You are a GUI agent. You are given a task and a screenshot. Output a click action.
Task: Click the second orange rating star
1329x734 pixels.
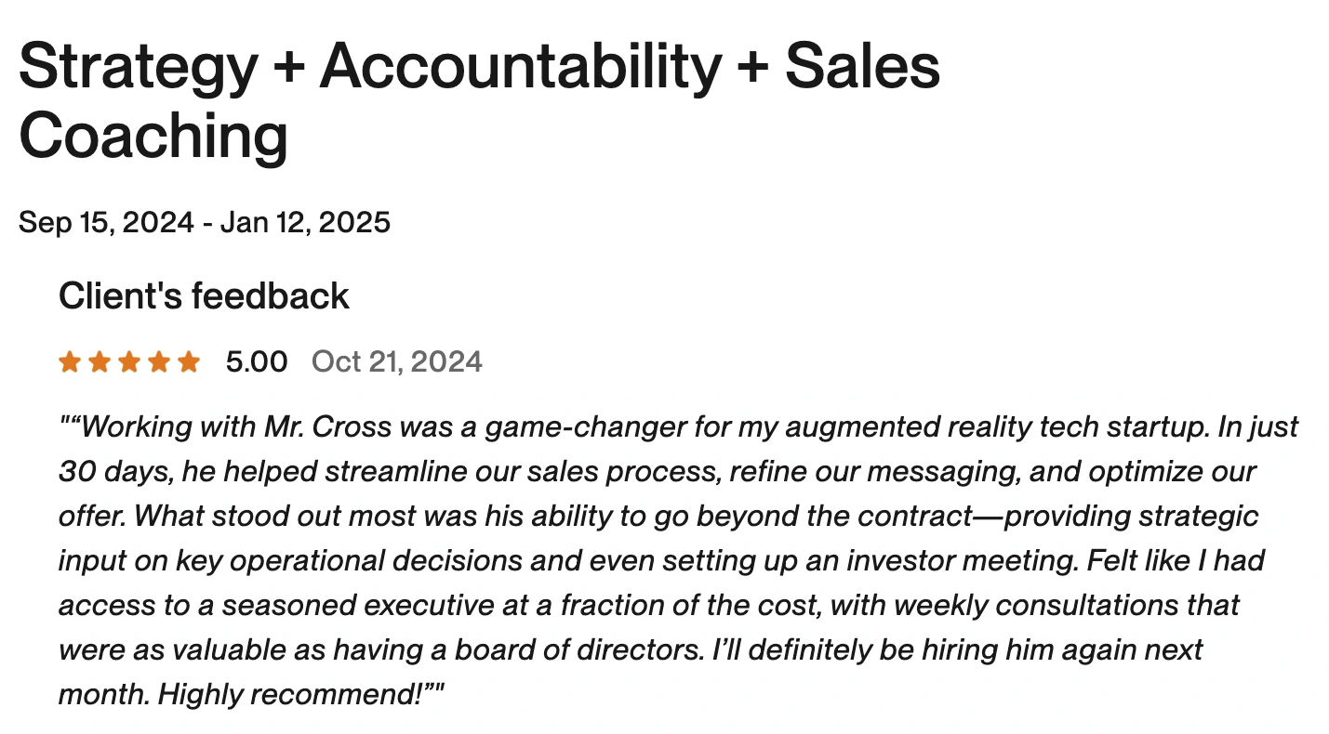click(x=100, y=361)
